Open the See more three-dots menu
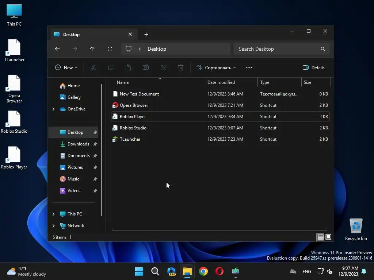The width and height of the screenshot is (374, 280). tap(249, 67)
